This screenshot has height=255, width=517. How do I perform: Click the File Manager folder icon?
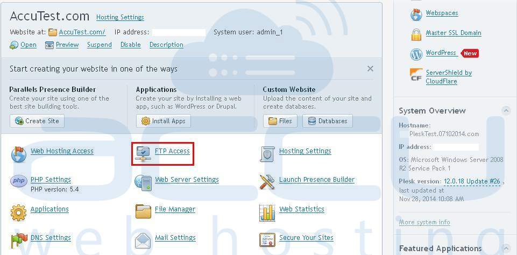[143, 211]
